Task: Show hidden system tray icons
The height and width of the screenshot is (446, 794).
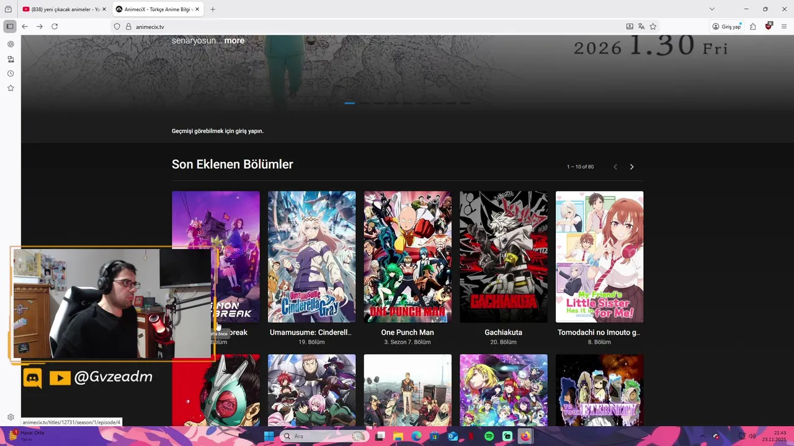Action: [x=702, y=436]
